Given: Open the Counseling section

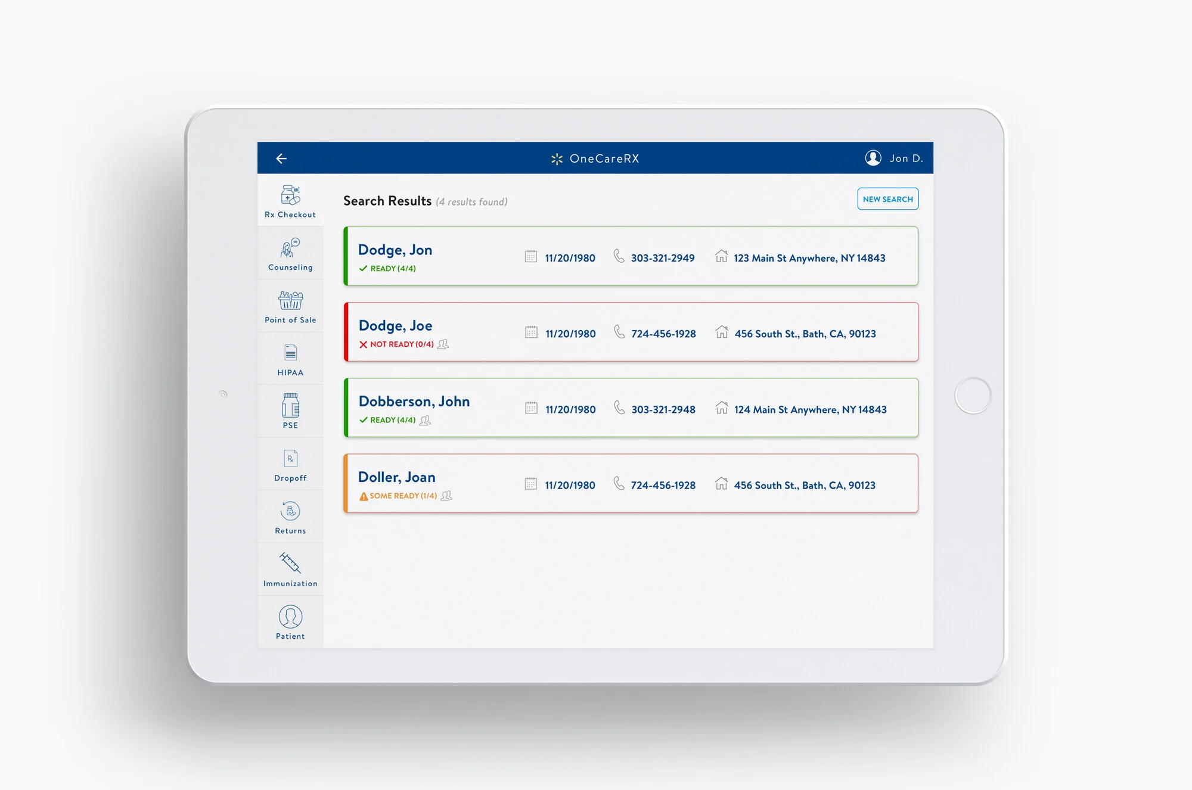Looking at the screenshot, I should [290, 254].
